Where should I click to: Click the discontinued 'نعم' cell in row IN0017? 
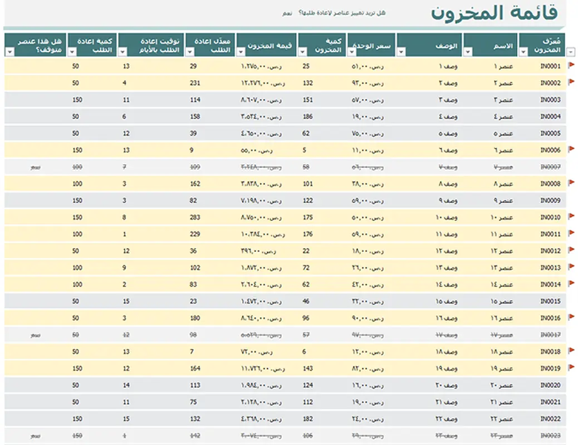click(35, 335)
